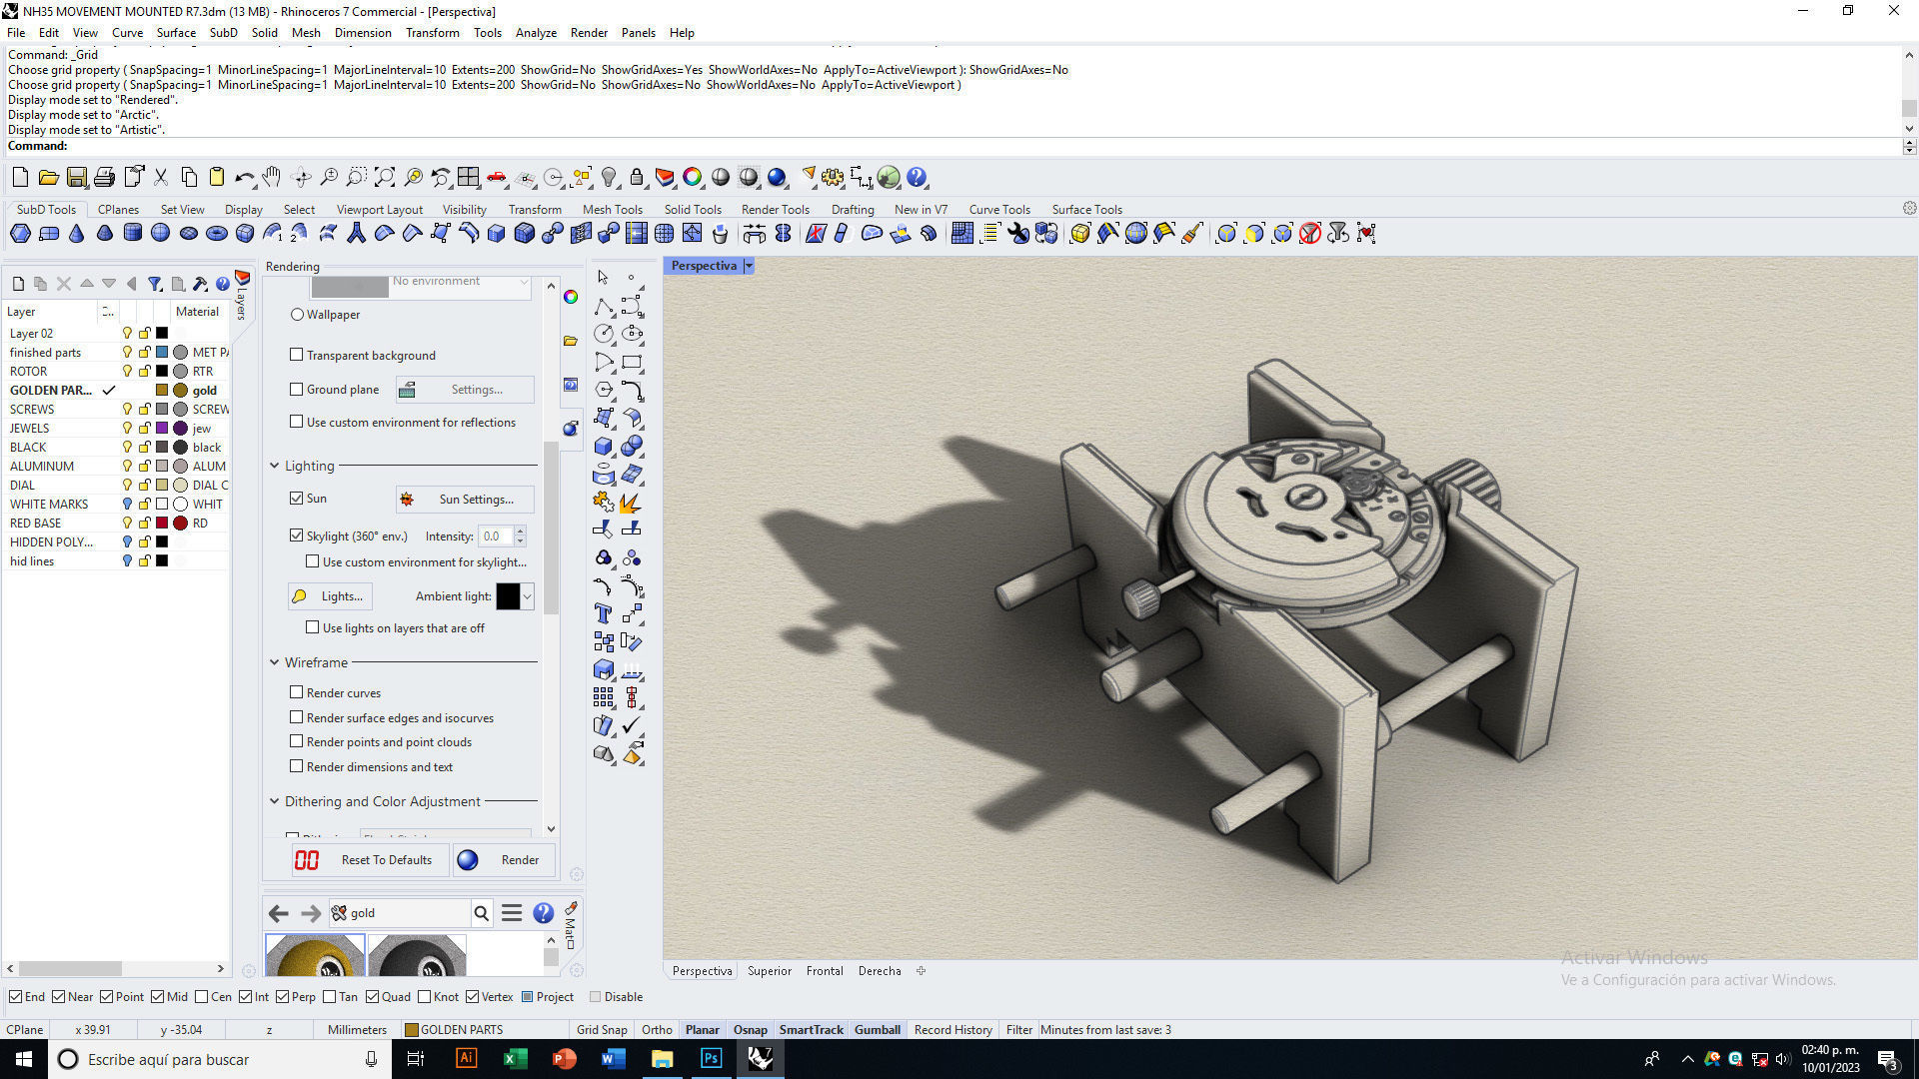The height and width of the screenshot is (1079, 1919).
Task: Click the red car icon in toolbar
Action: [497, 178]
